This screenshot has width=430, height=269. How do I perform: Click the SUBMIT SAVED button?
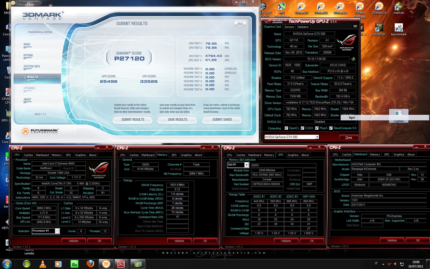[222, 119]
